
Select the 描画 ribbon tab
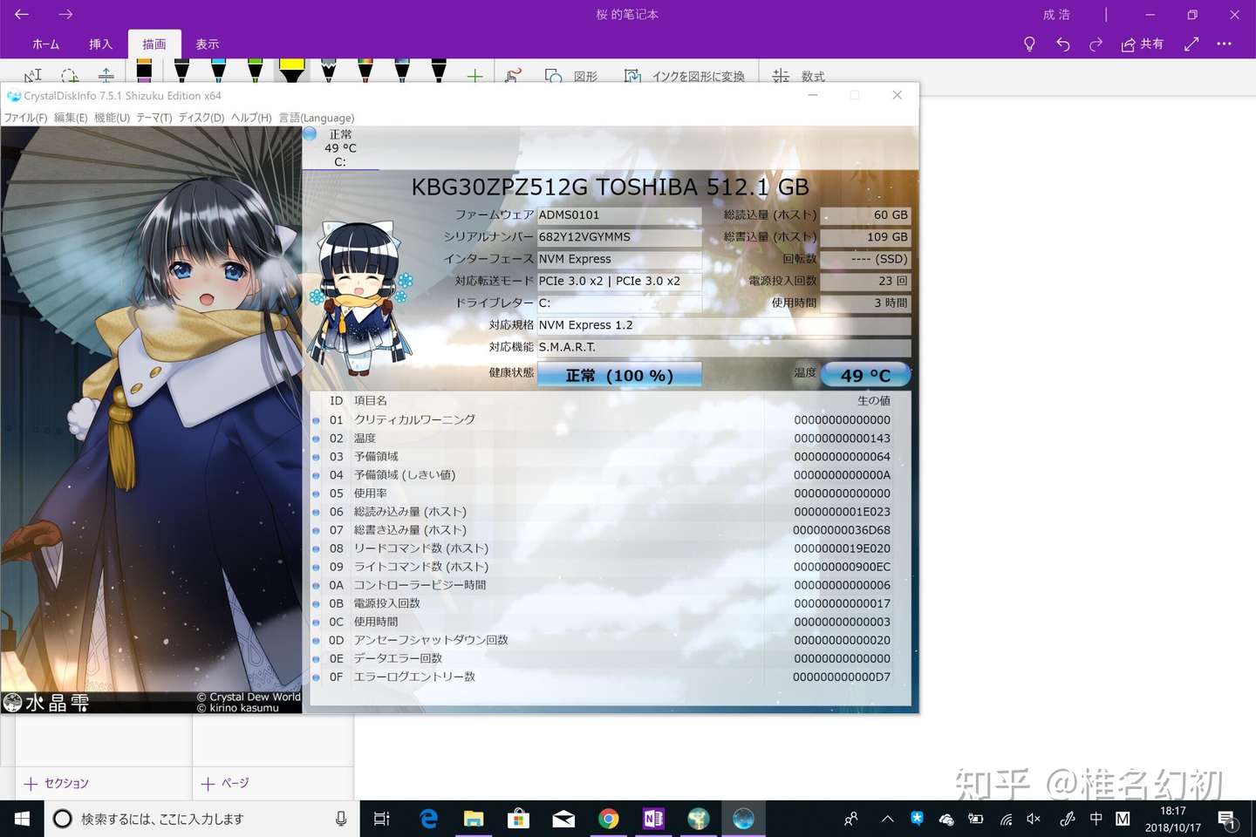[154, 44]
